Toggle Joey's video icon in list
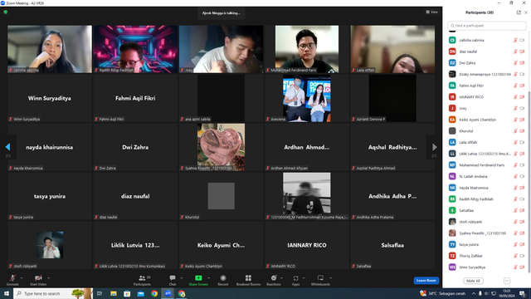 click(522, 108)
